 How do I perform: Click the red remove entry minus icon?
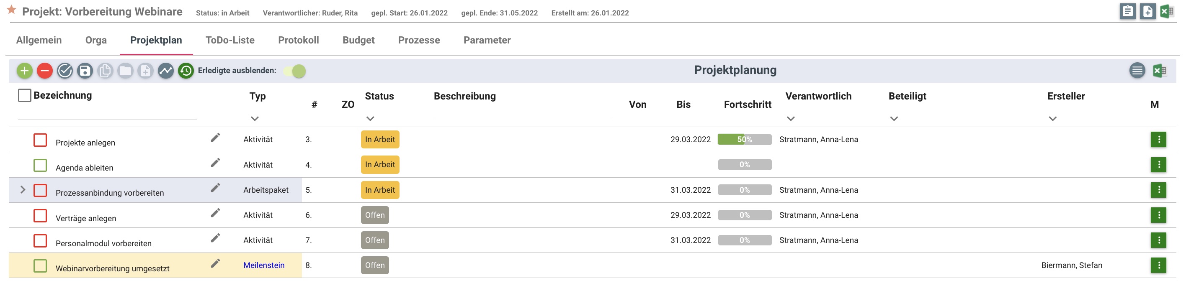pyautogui.click(x=45, y=71)
